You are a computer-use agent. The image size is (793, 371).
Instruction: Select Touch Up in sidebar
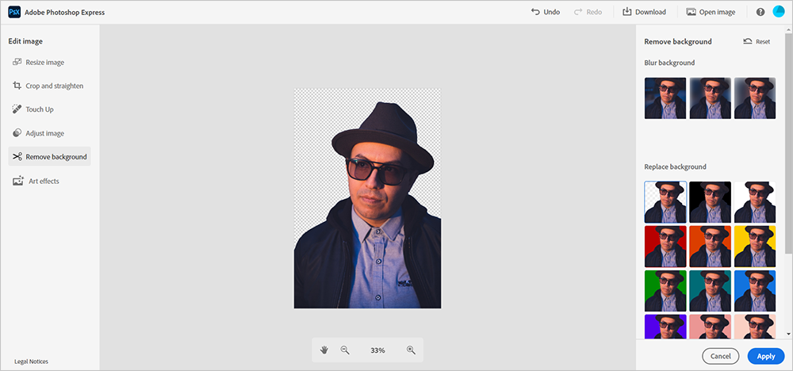coord(40,109)
